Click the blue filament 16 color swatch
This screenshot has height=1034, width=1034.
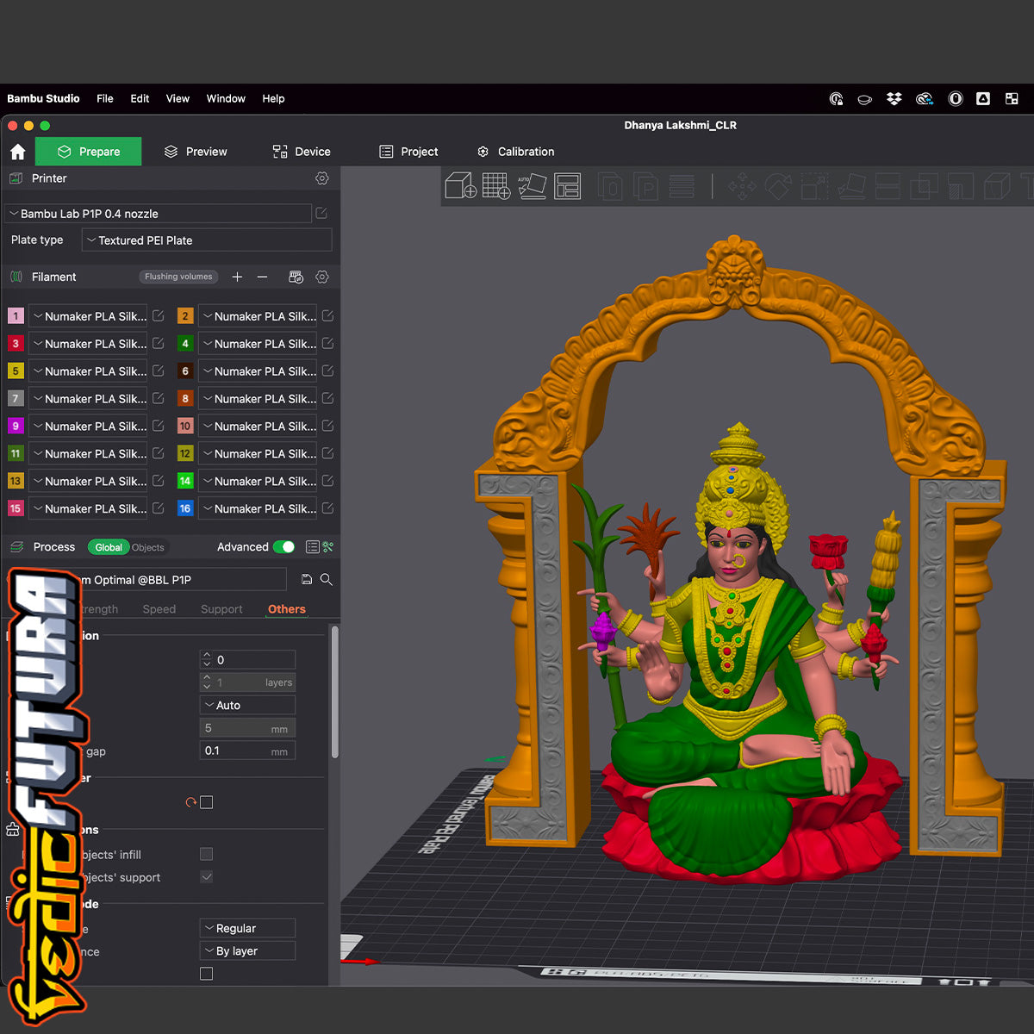(184, 508)
